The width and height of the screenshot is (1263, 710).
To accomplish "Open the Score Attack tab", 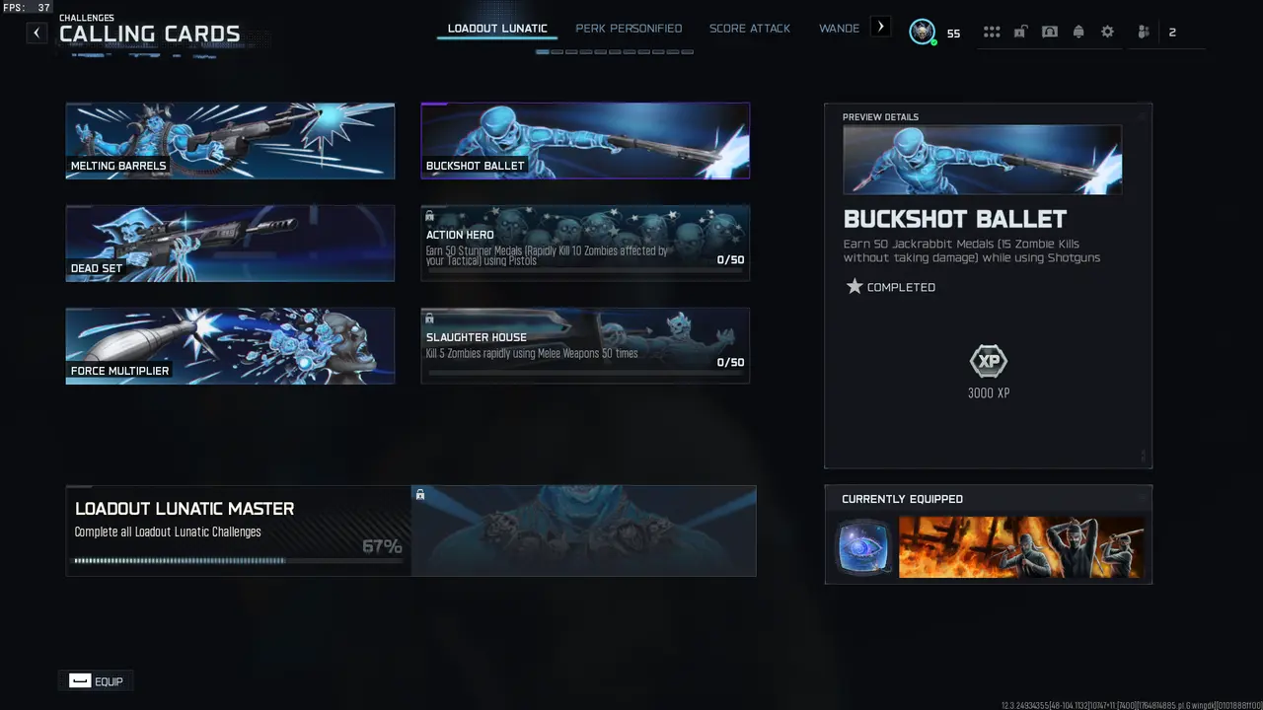I will coord(750,29).
